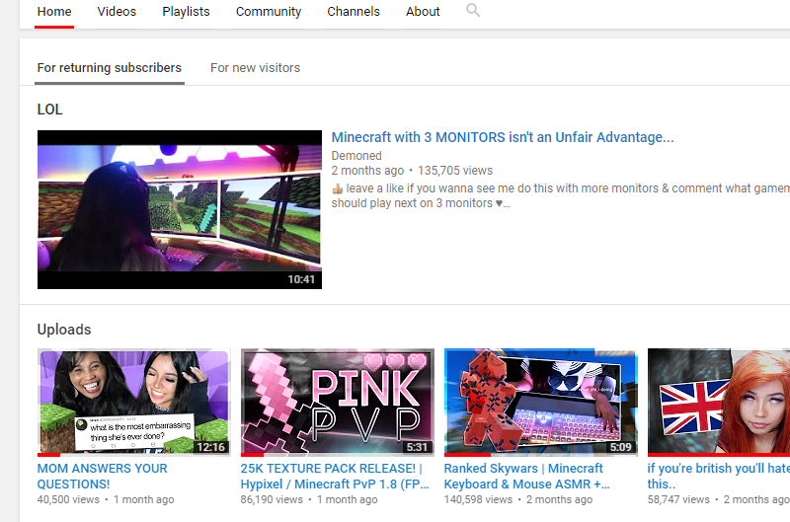Click the Demoned channel name
The image size is (790, 522).
click(356, 156)
